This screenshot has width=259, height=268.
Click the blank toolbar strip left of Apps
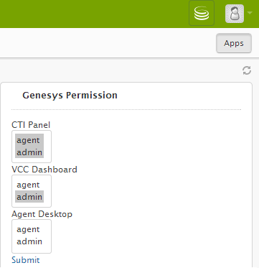click(x=108, y=43)
